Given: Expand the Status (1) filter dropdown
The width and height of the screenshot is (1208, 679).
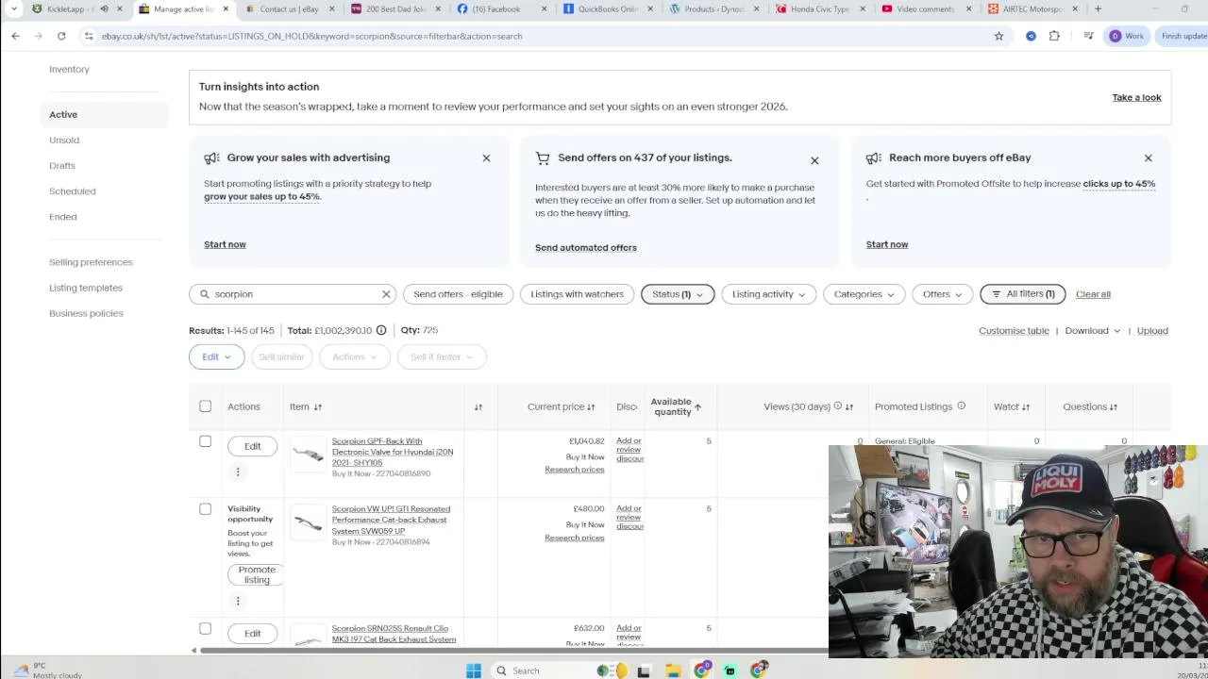Looking at the screenshot, I should pyautogui.click(x=678, y=294).
